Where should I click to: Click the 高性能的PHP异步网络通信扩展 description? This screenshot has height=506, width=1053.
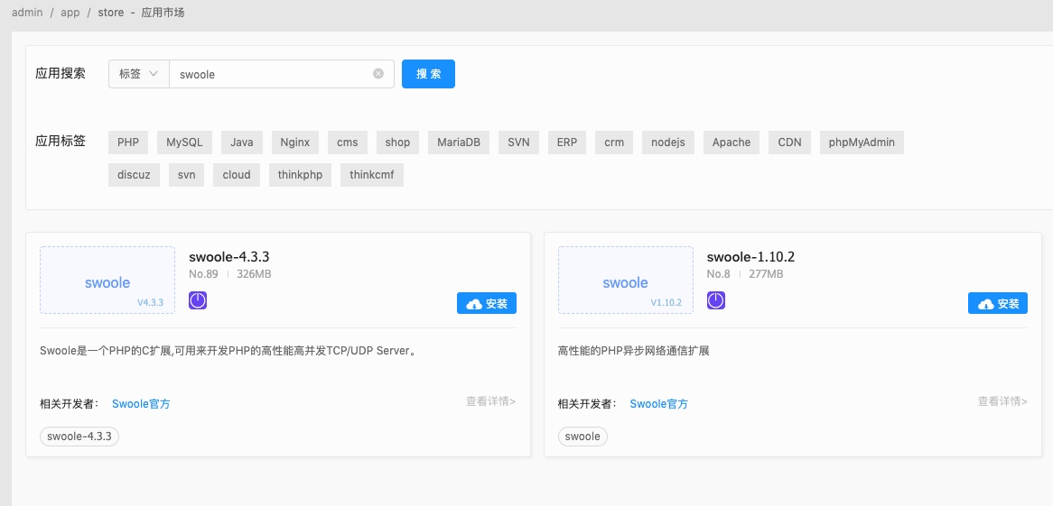pos(633,350)
